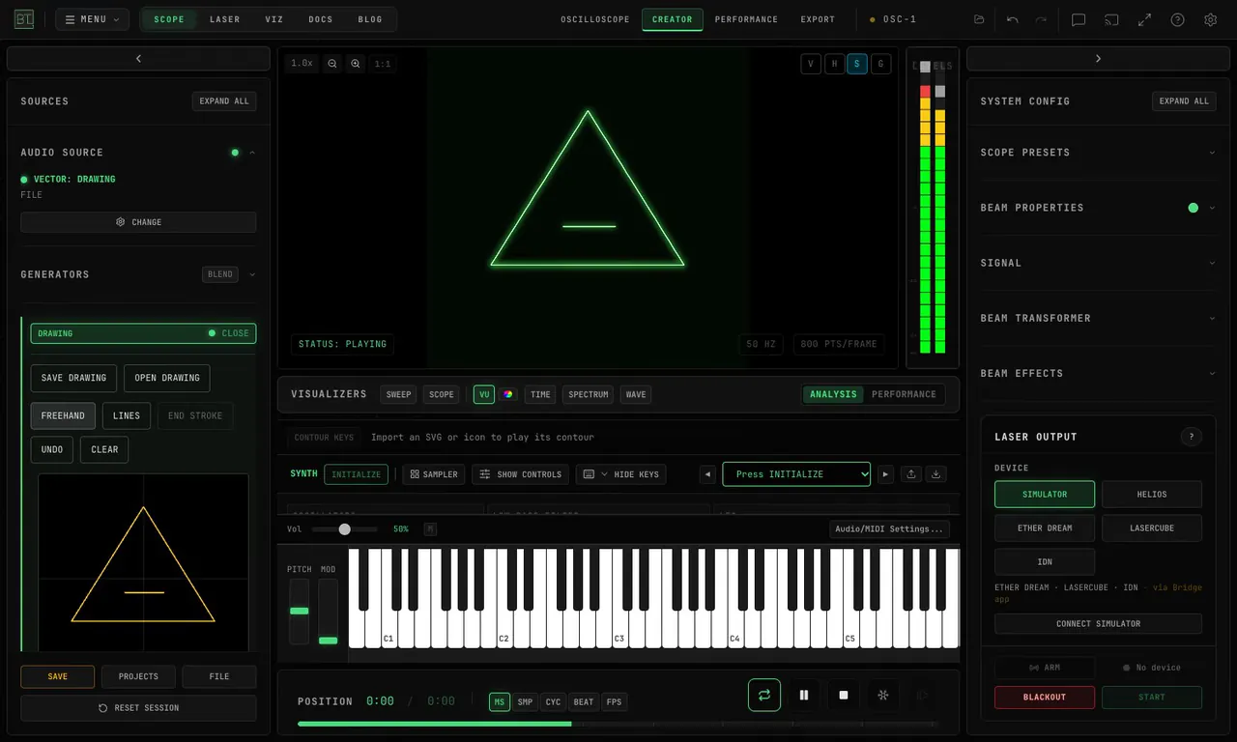Click the cast screen icon

click(x=1111, y=19)
